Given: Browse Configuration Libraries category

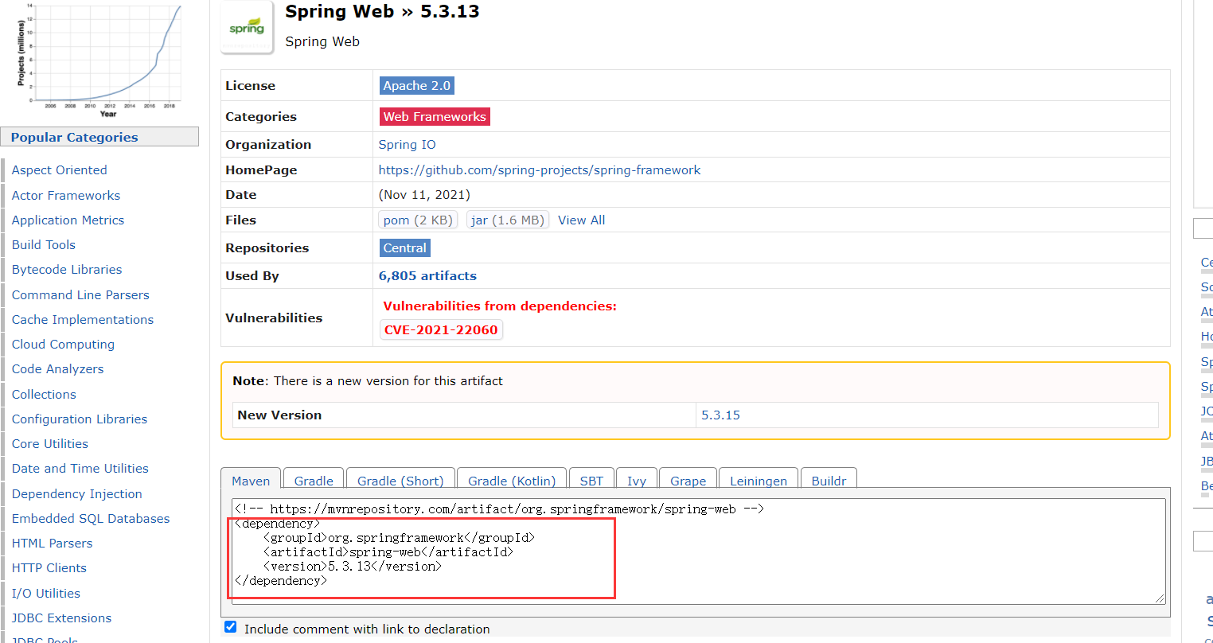Looking at the screenshot, I should coord(80,419).
